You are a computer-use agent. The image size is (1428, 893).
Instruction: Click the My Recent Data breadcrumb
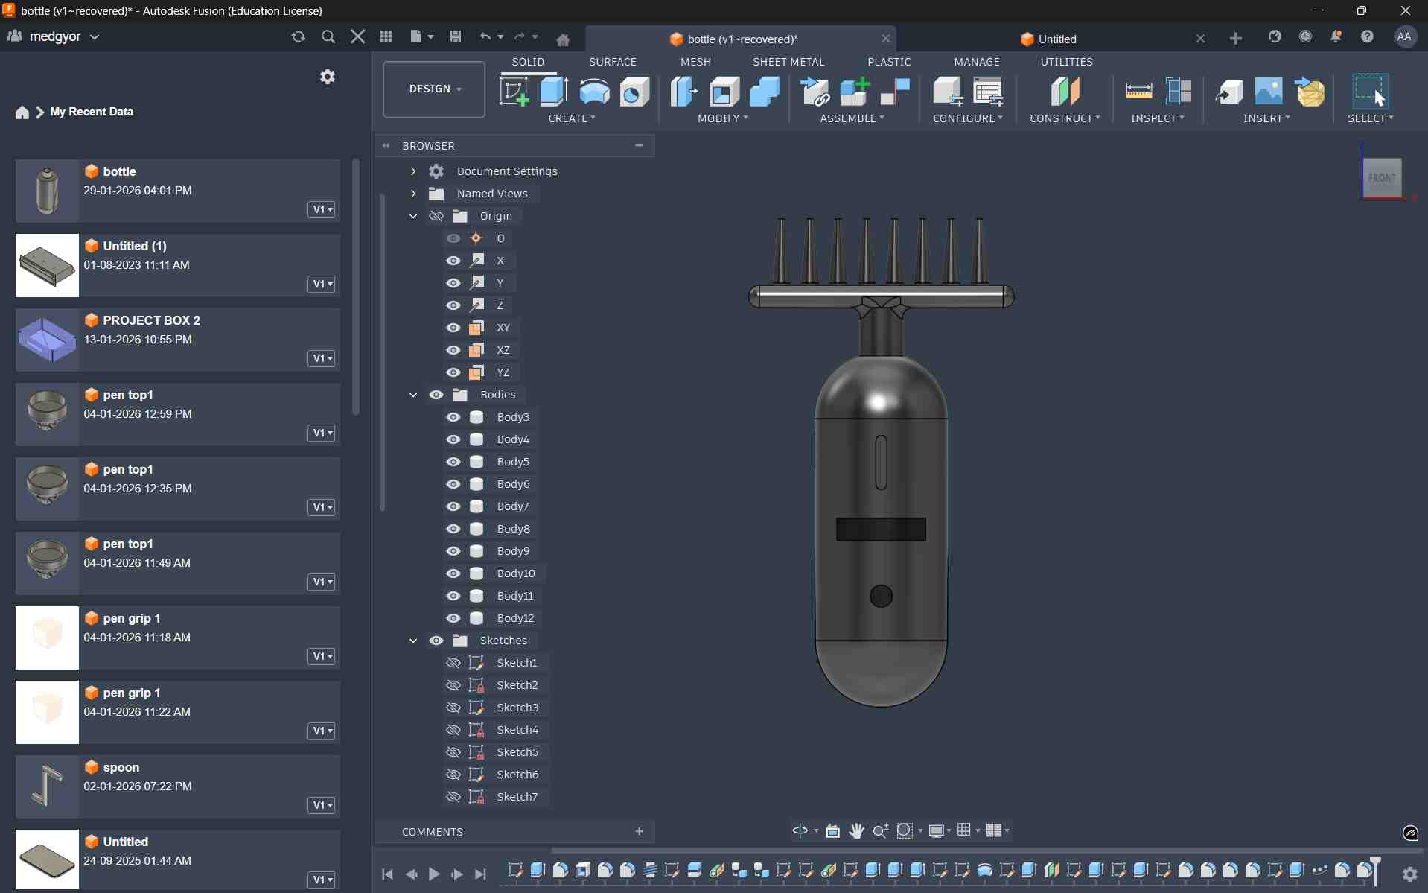point(92,112)
